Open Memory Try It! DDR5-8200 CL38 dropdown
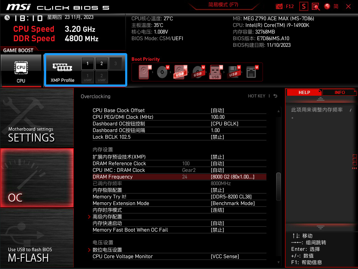358x269 pixels. (231, 197)
